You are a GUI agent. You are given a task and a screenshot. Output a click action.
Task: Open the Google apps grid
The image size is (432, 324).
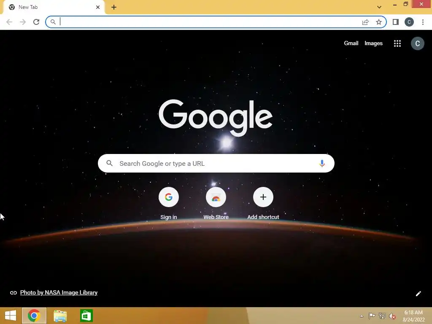coord(397,43)
